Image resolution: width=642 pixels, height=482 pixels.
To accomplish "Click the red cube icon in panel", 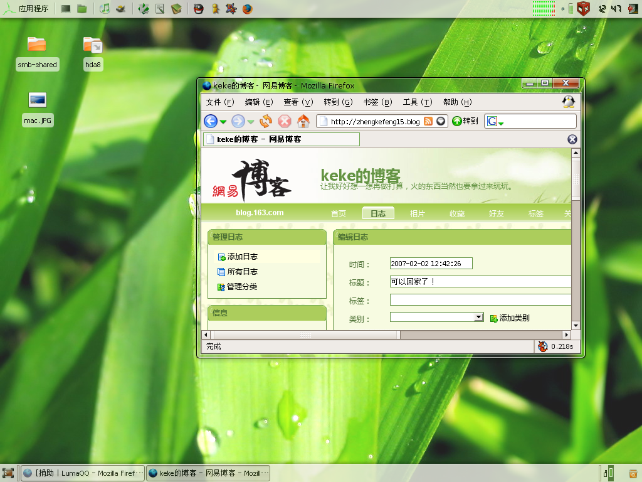I will click(584, 8).
